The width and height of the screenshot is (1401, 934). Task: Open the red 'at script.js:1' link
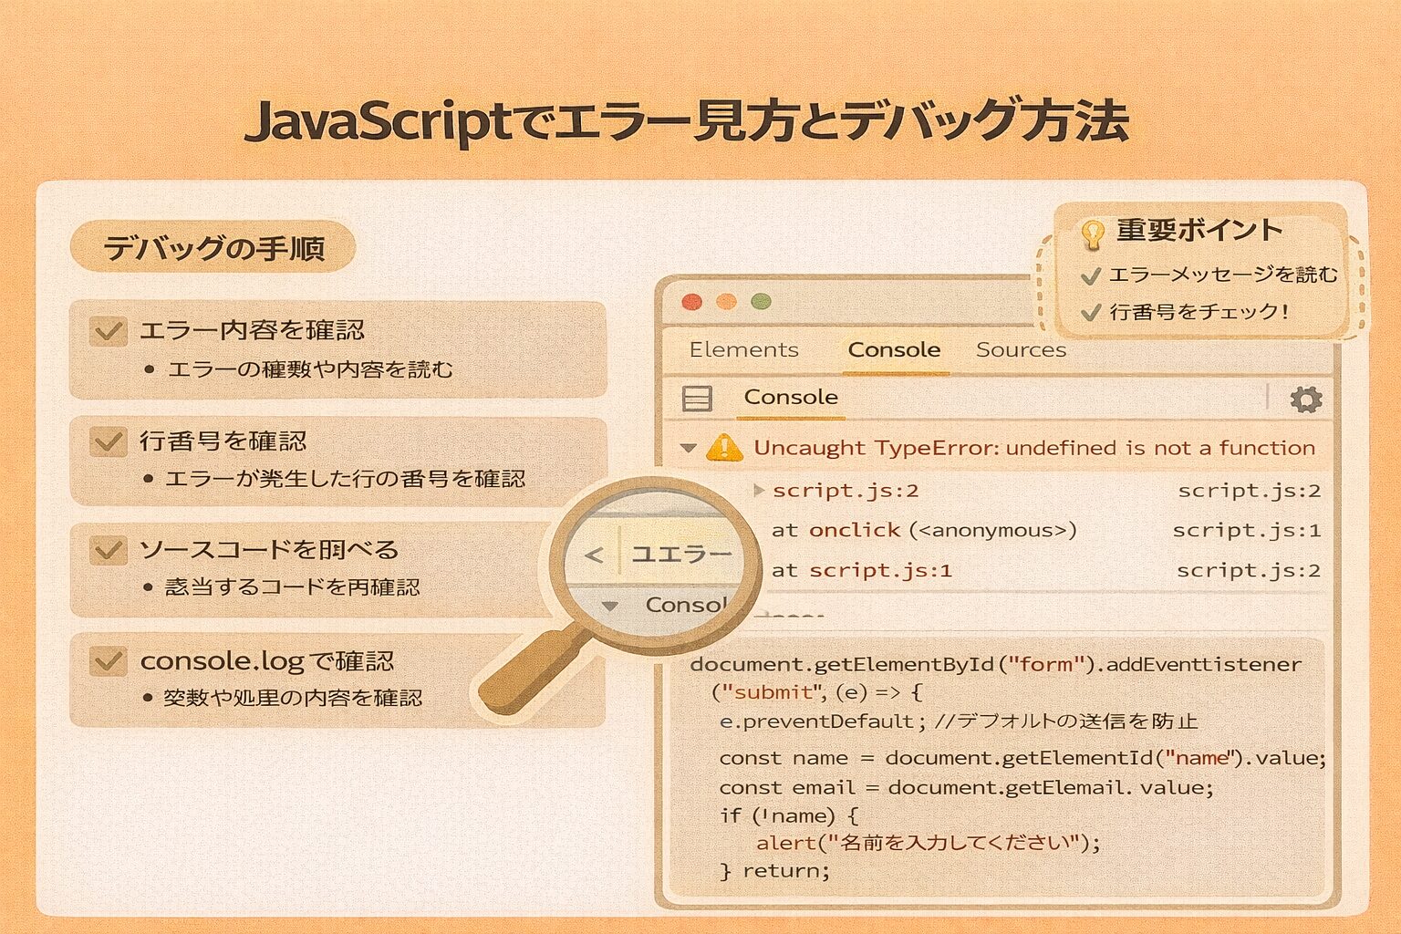pyautogui.click(x=880, y=571)
